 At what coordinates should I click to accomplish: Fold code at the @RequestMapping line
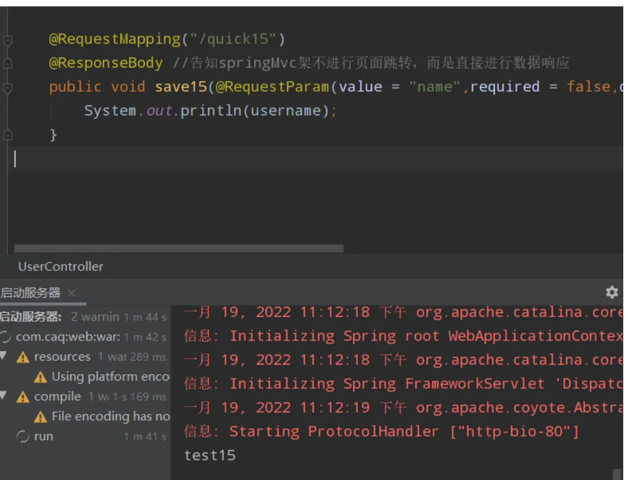click(8, 40)
